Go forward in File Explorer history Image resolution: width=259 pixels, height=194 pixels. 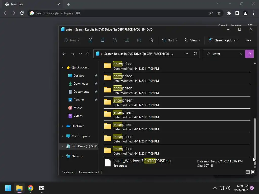pyautogui.click(x=73, y=54)
